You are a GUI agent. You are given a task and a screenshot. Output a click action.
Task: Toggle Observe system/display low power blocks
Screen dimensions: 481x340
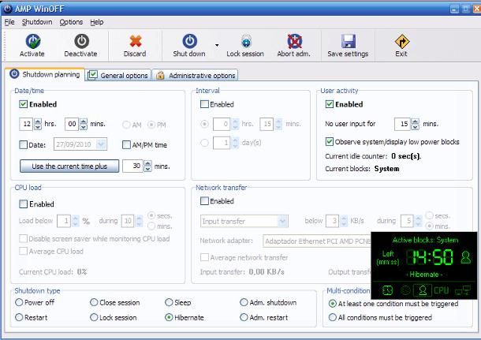[330, 141]
